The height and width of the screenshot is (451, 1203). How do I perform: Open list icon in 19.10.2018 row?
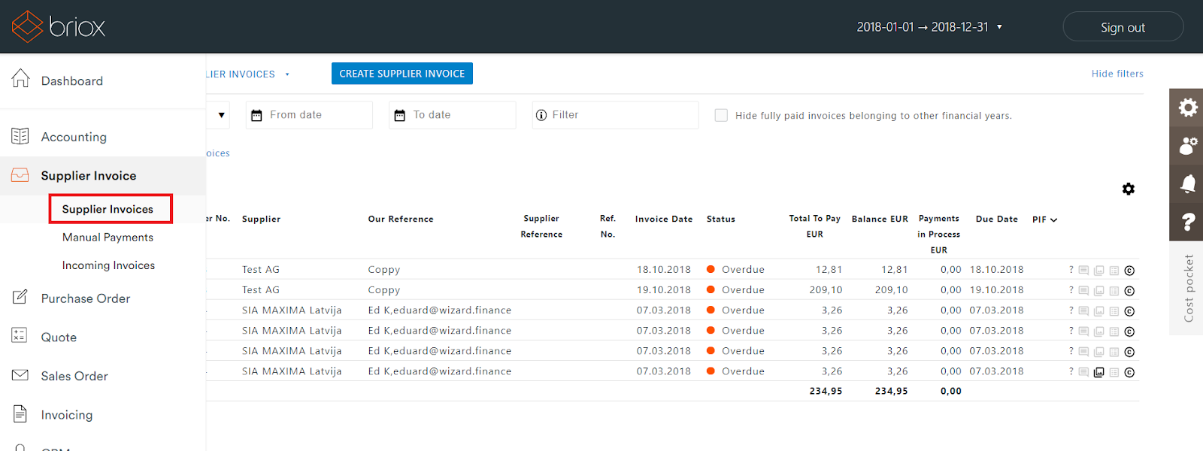[1114, 291]
